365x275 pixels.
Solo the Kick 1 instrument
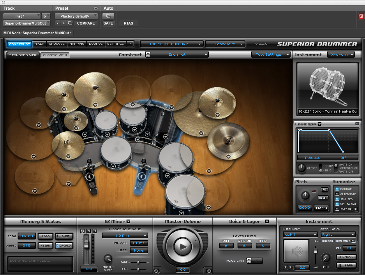(x=286, y=268)
